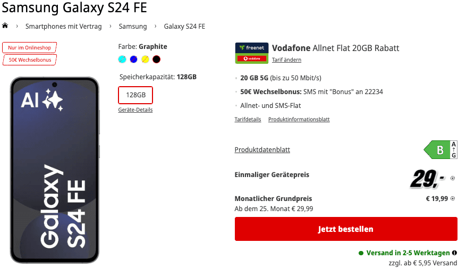Go to the home breadcrumb icon
The width and height of the screenshot is (458, 268).
point(5,26)
